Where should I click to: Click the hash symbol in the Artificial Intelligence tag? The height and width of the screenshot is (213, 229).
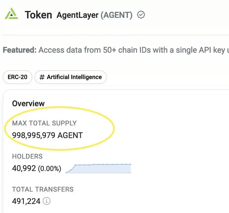pyautogui.click(x=42, y=77)
